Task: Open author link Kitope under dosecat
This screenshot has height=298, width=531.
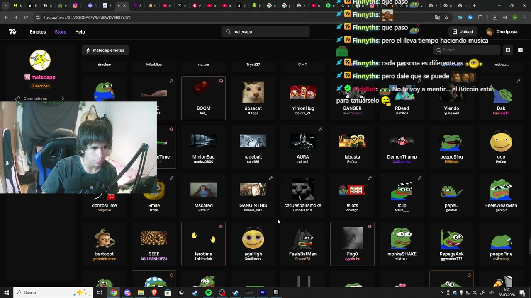Action: pos(253,113)
